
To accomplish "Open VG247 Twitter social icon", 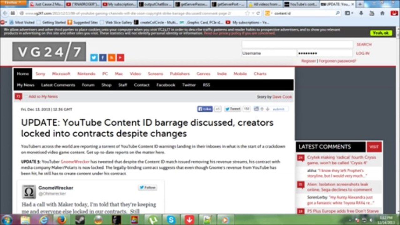I will click(x=94, y=57).
